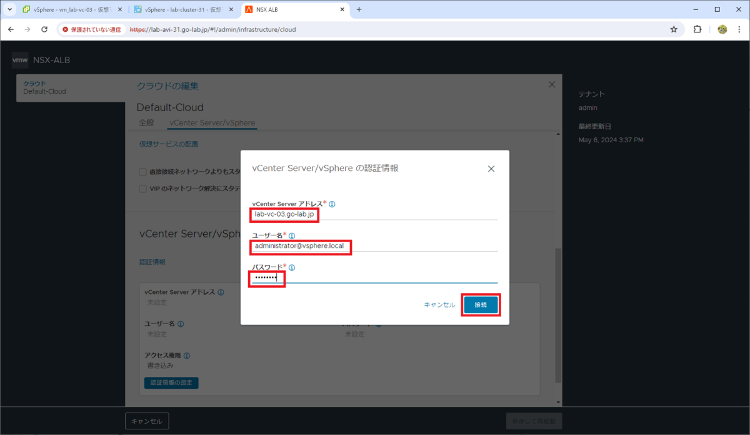Open the Chrome profile avatar
750x435 pixels.
pos(722,29)
